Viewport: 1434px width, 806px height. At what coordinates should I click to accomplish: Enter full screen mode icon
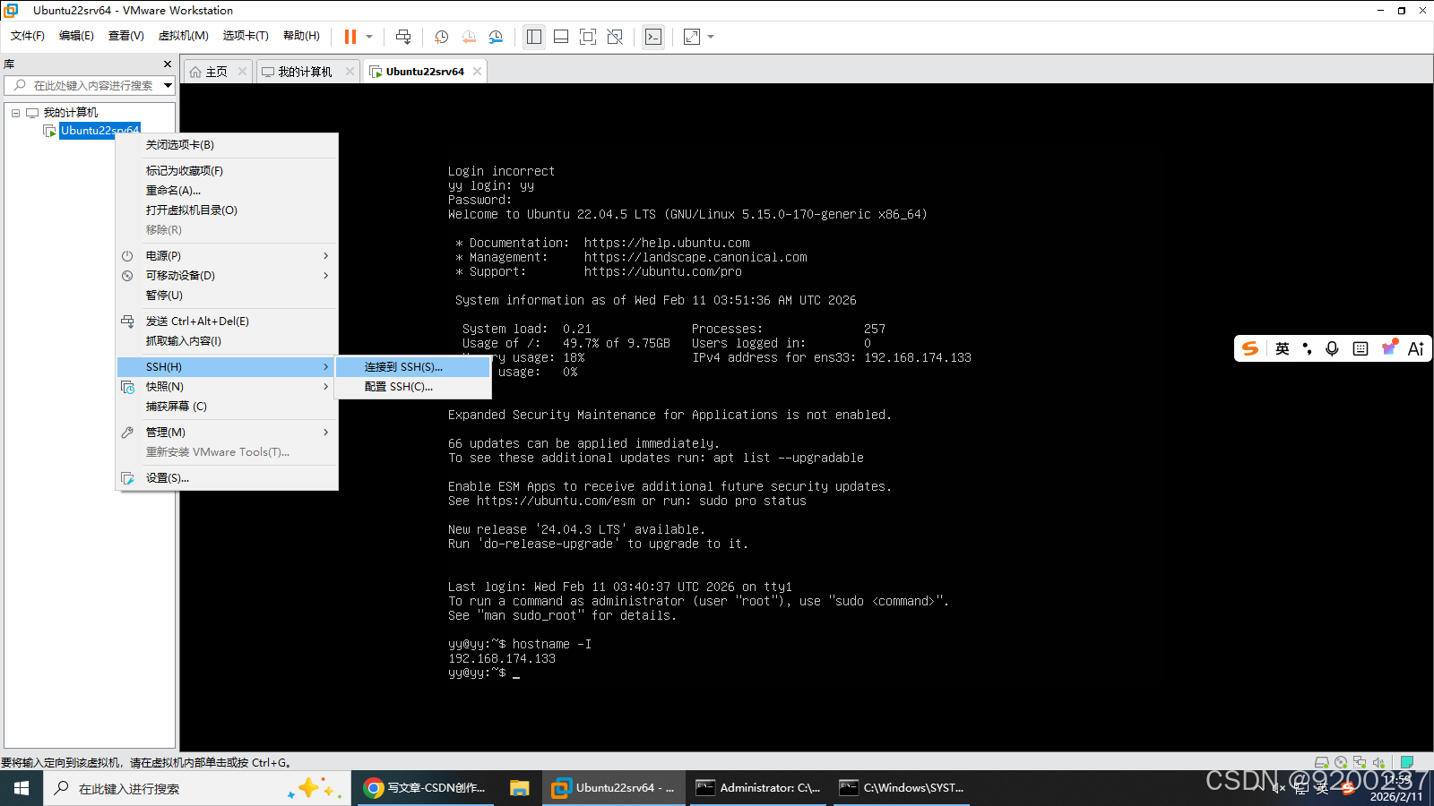click(x=588, y=37)
